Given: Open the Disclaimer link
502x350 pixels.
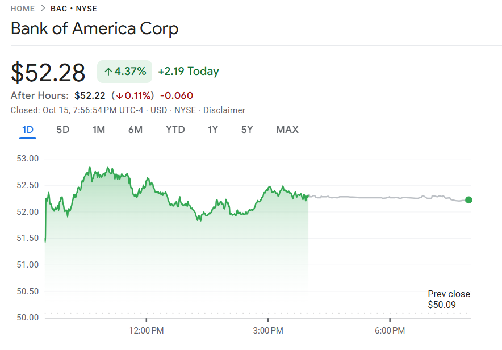Looking at the screenshot, I should pos(224,110).
